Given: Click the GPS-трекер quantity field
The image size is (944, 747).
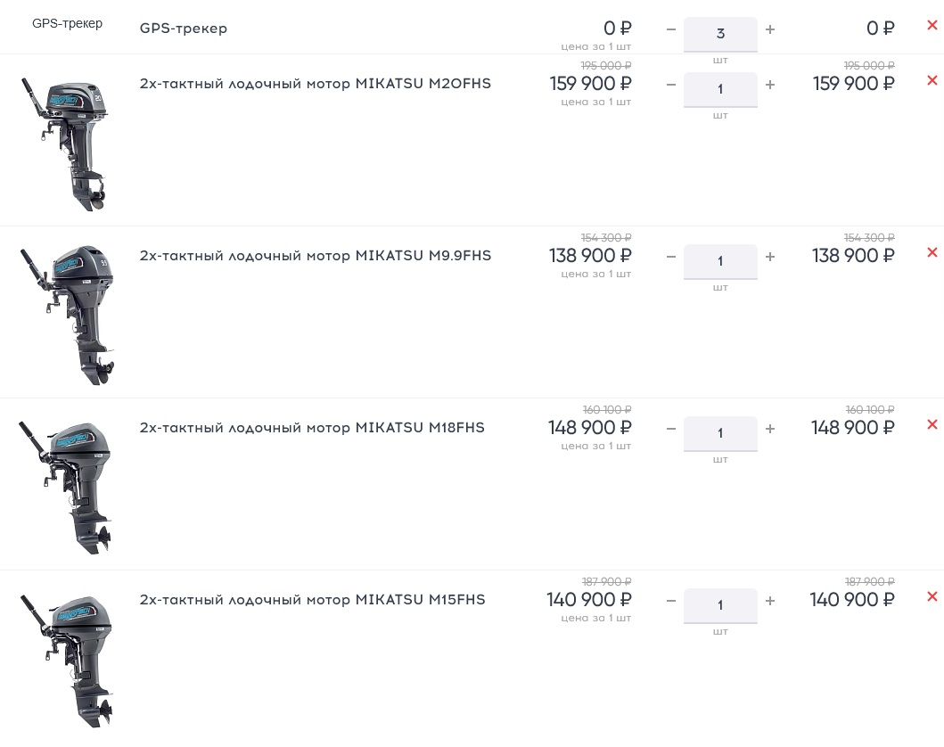Looking at the screenshot, I should click(x=720, y=34).
